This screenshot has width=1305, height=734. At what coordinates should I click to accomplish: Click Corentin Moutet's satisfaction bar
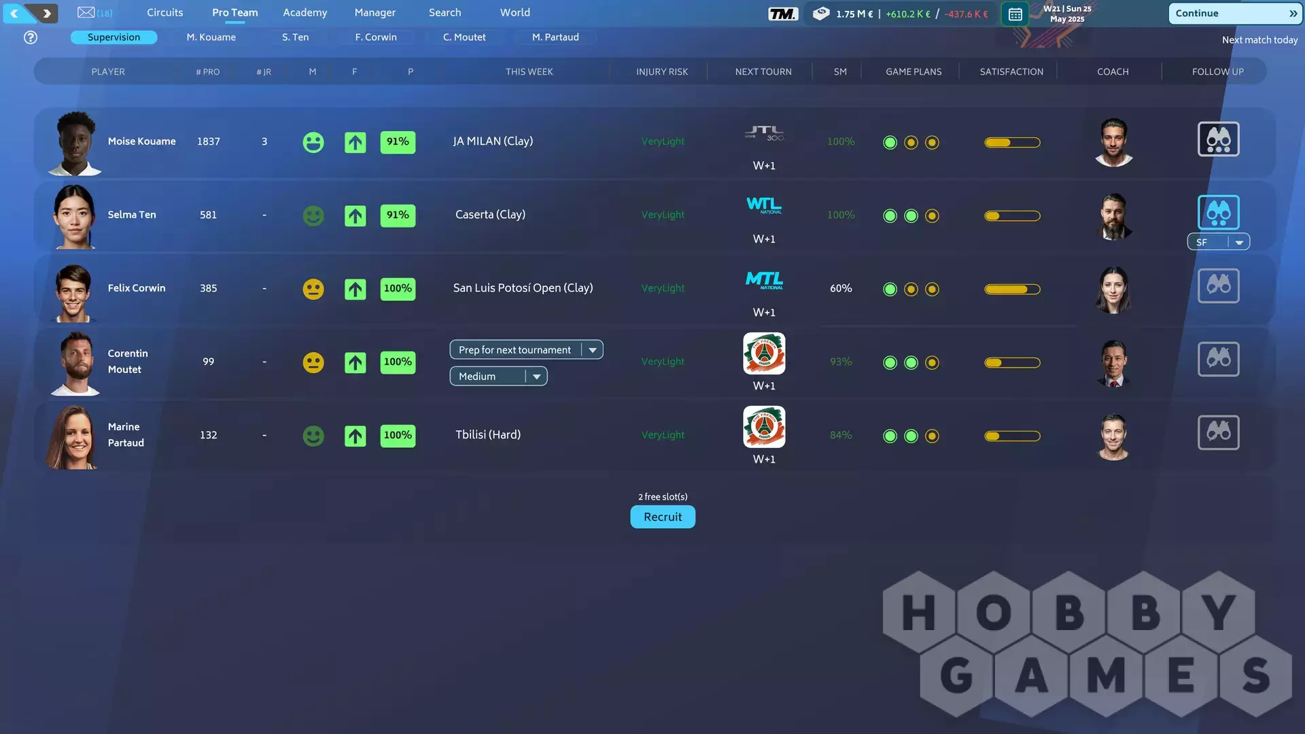pyautogui.click(x=1012, y=363)
